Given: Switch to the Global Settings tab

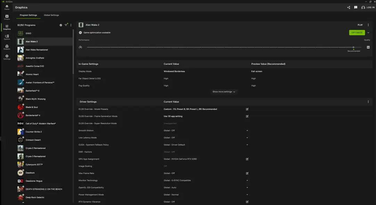Looking at the screenshot, I should pyautogui.click(x=51, y=15).
